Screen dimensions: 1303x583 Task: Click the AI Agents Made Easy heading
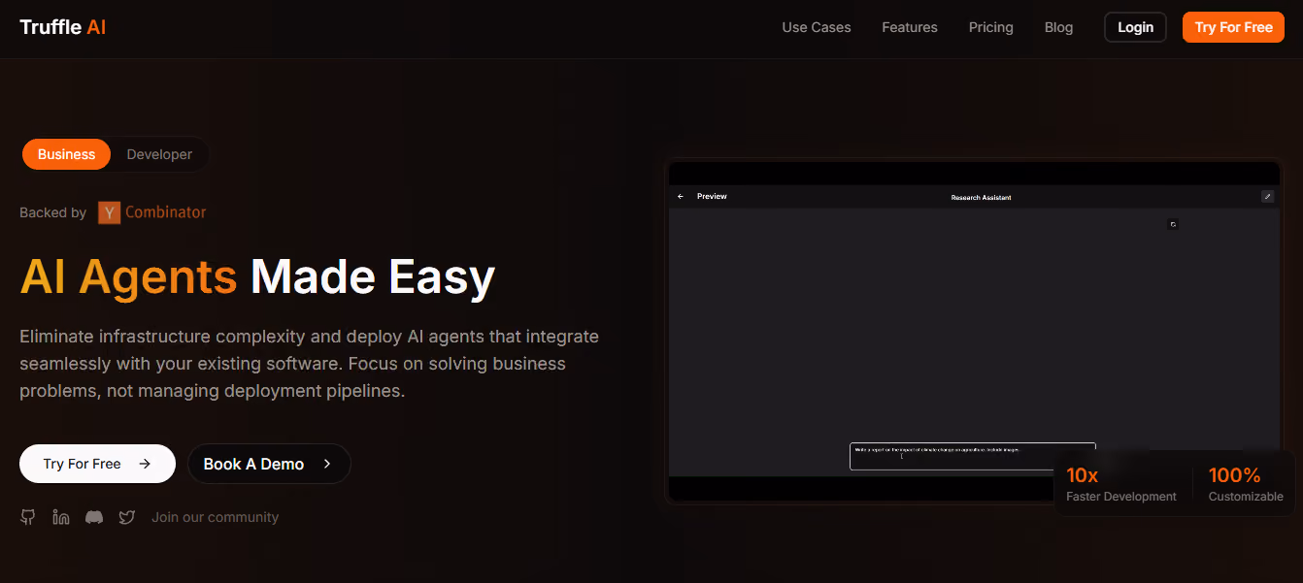257,277
